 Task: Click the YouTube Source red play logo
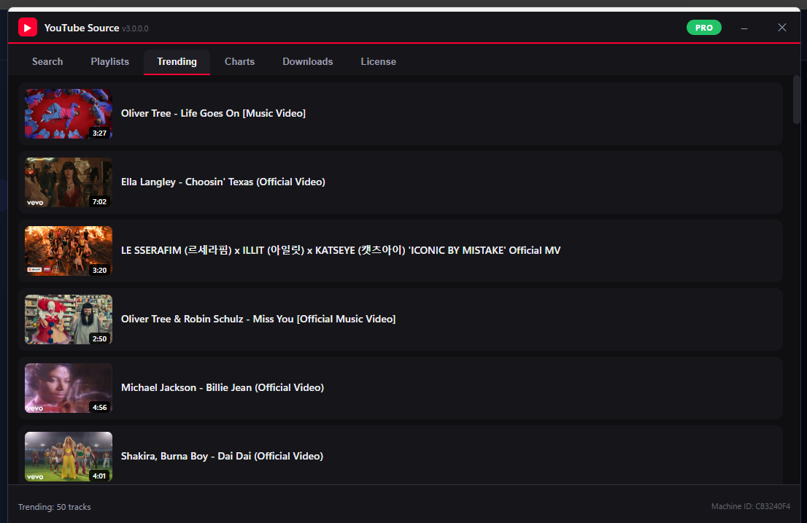click(28, 27)
